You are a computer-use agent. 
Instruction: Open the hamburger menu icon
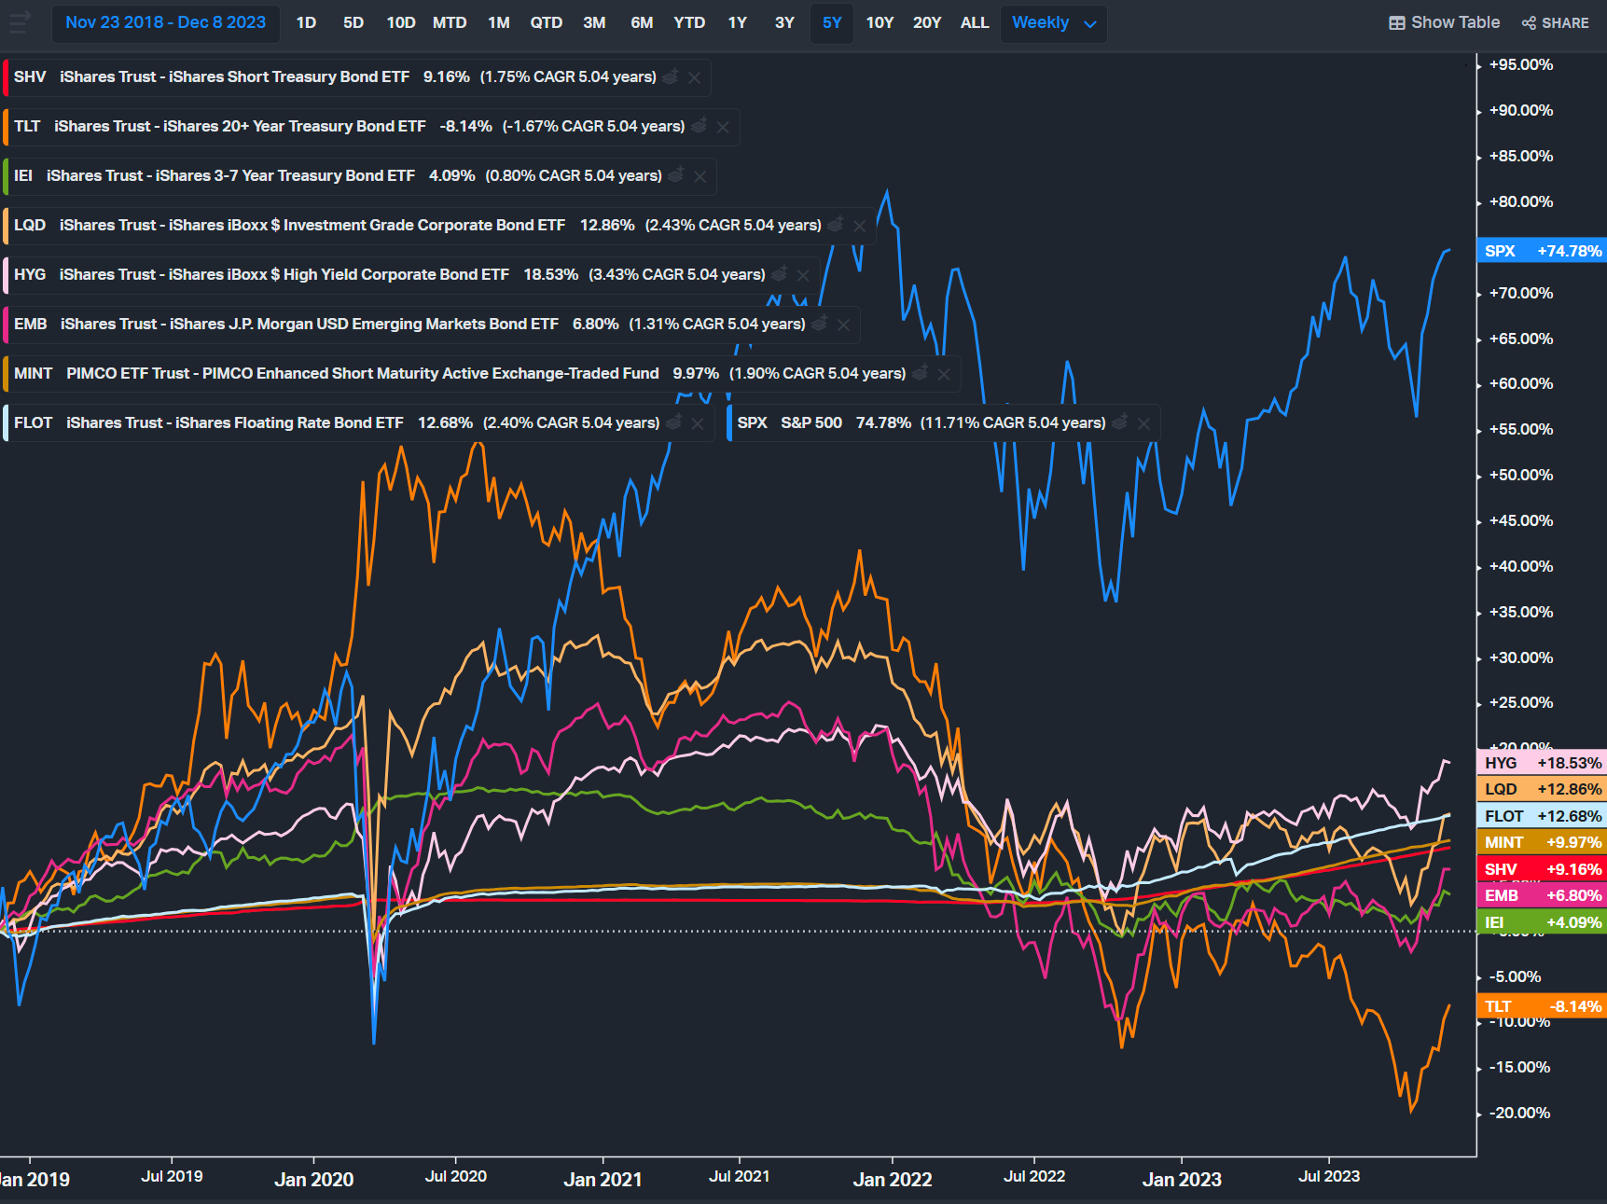click(x=19, y=21)
